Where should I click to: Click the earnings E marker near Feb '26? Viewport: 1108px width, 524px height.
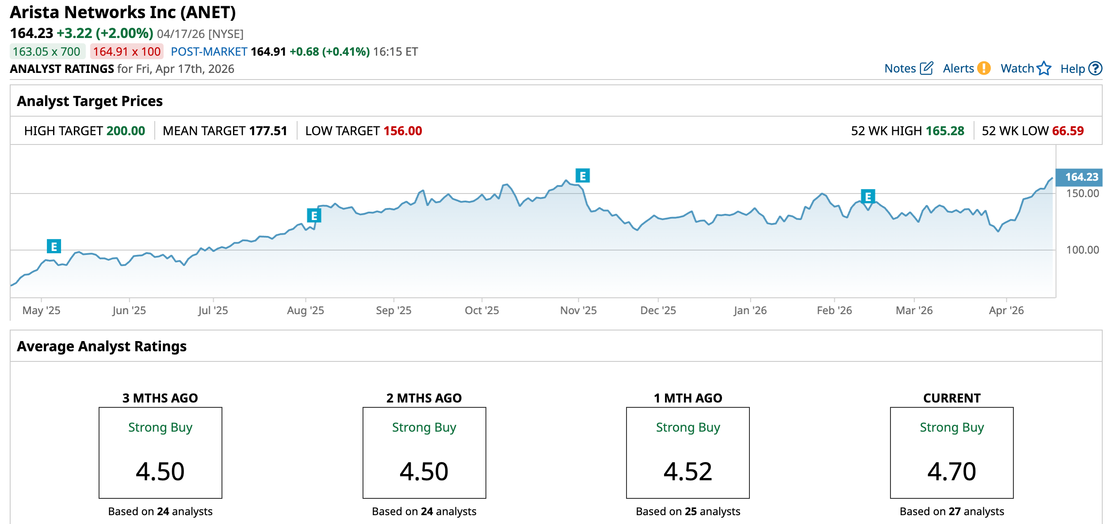(x=868, y=196)
